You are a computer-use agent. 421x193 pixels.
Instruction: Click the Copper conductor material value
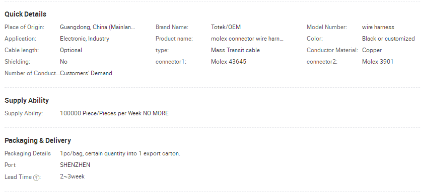pos(372,50)
